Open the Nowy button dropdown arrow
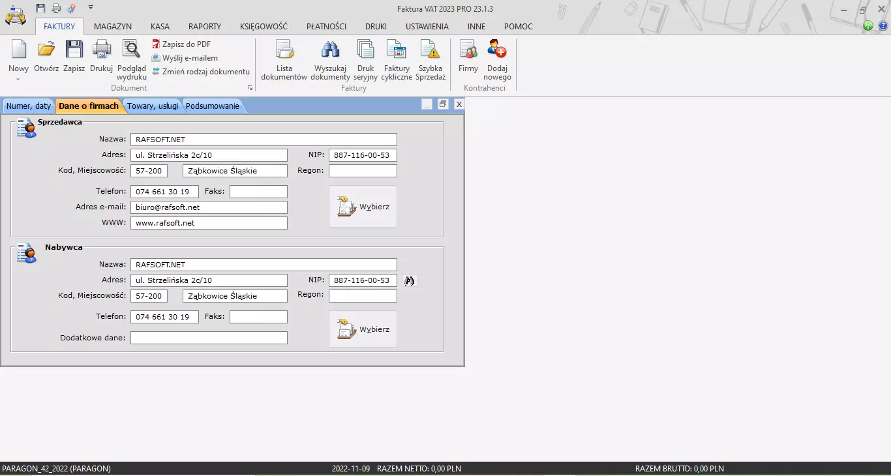Screen dimensions: 891x476 pos(18,79)
